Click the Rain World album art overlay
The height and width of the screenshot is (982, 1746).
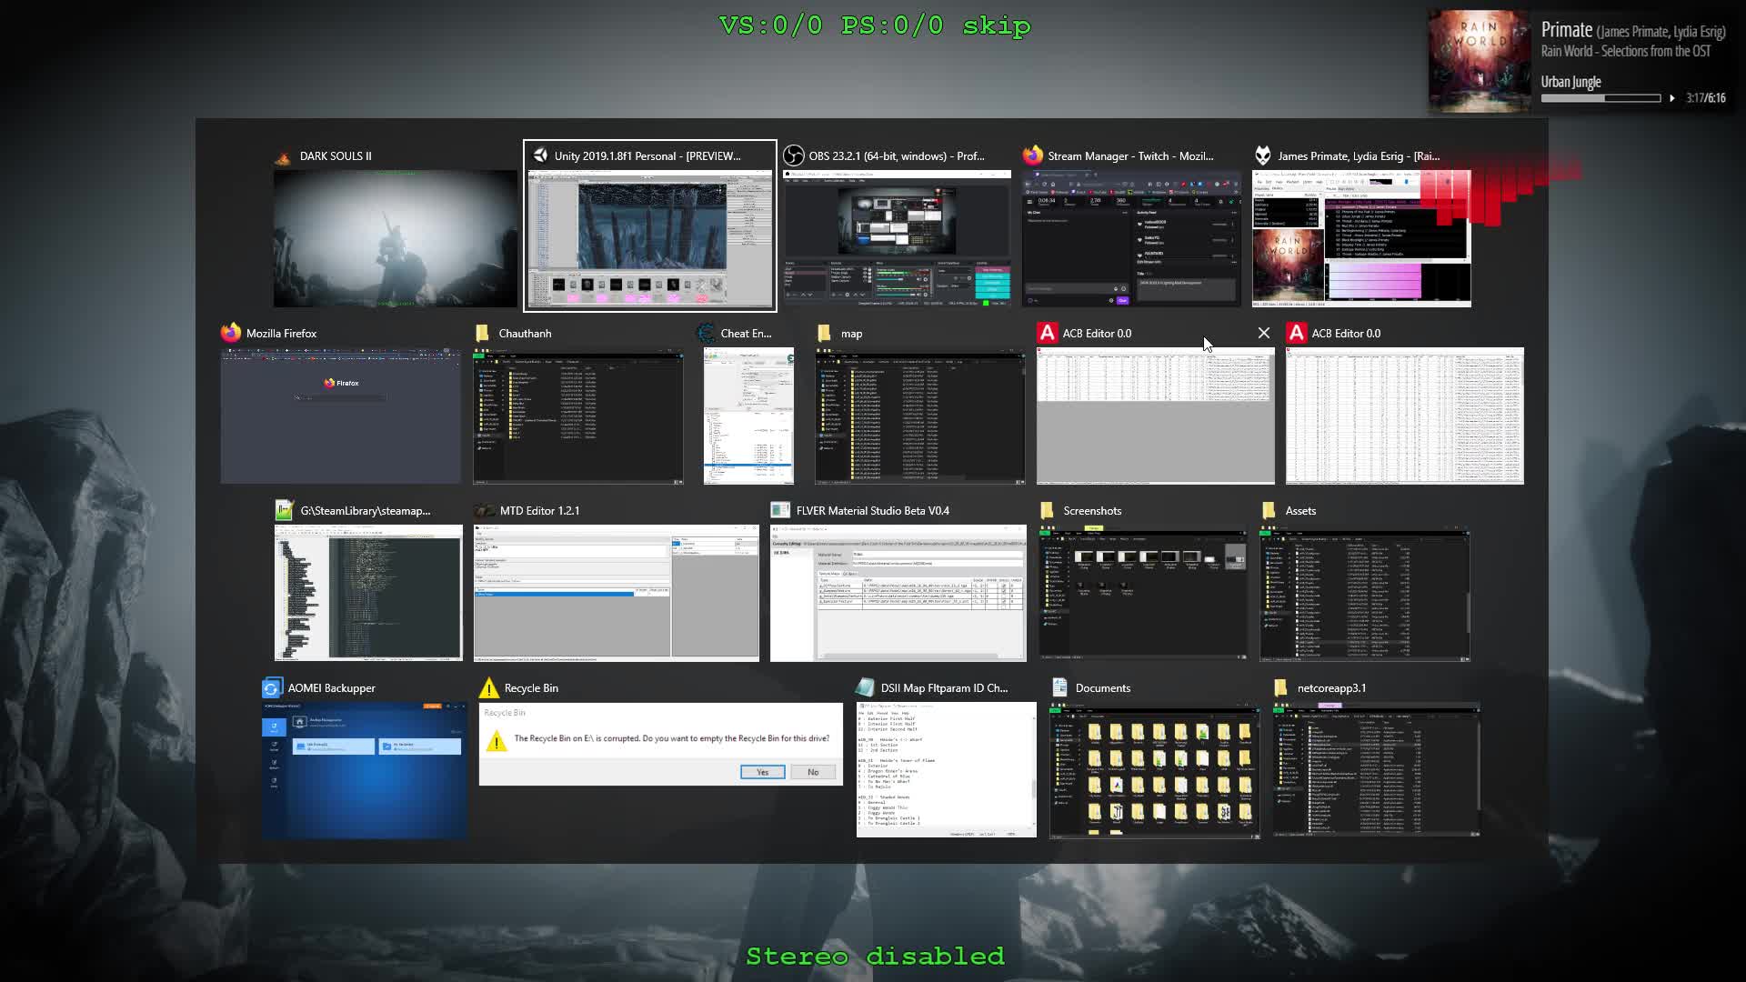[x=1480, y=62]
